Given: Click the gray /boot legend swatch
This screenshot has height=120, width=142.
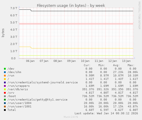Looking at the screenshot, I should click(x=5, y=96).
